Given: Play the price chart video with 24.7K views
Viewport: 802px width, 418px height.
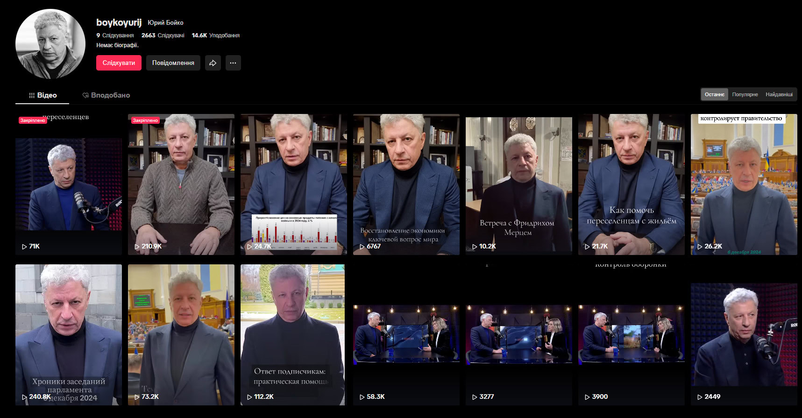Looking at the screenshot, I should (x=294, y=184).
